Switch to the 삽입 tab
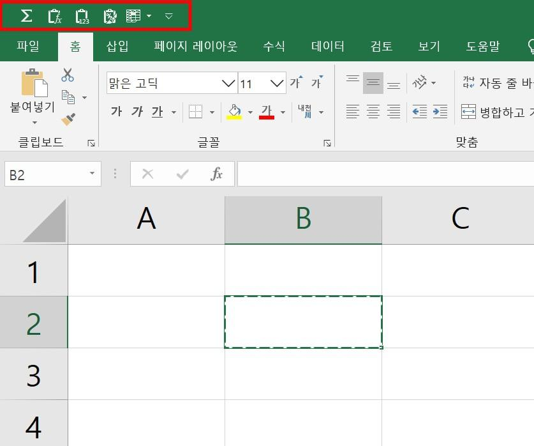The width and height of the screenshot is (534, 446). point(117,46)
